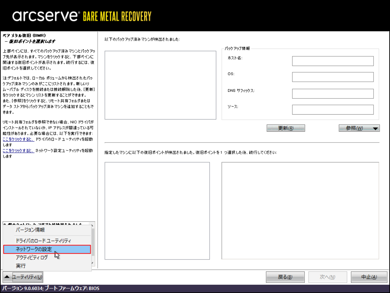The height and width of the screenshot is (293, 390).
Task: Follow the link to launch network settings utility
Action: pyautogui.click(x=18, y=151)
